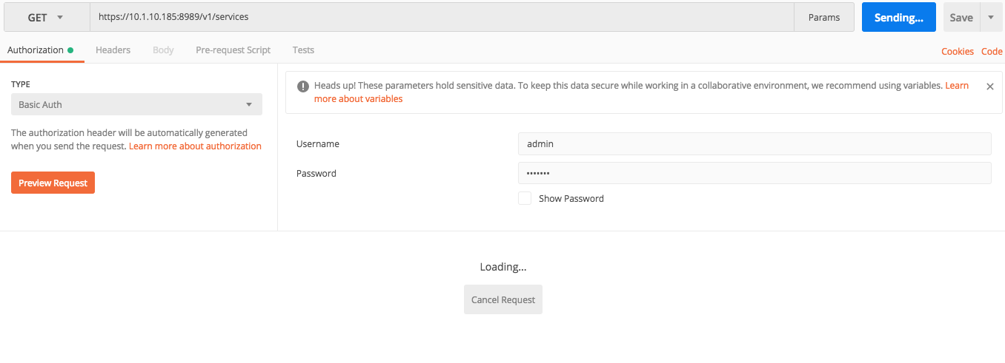Open the GET method dropdown

47,17
